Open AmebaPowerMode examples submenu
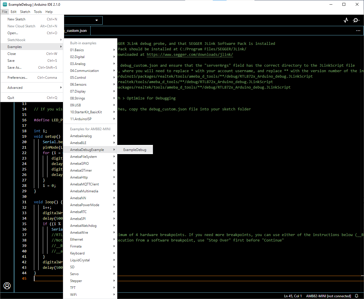The width and height of the screenshot is (364, 299). click(90, 205)
